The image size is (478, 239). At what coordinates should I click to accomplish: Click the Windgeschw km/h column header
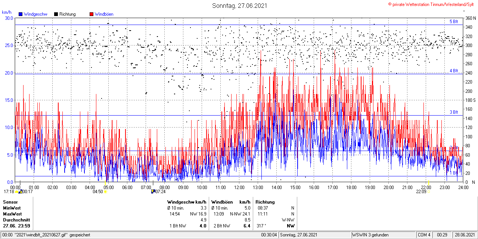[187, 202]
